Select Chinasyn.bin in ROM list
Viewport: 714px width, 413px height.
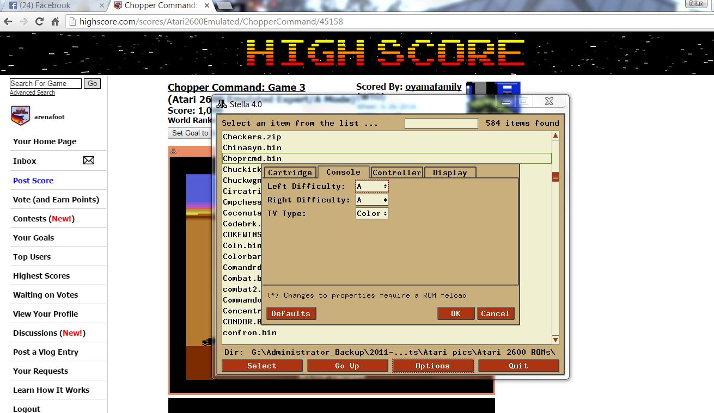387,147
